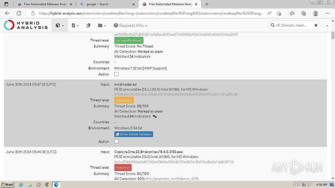Go back to previous page
Screen dimensions: 335x188
tap(7, 13)
